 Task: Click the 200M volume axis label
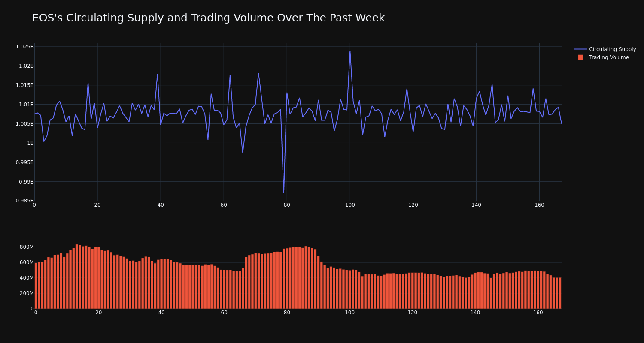pyautogui.click(x=26, y=293)
